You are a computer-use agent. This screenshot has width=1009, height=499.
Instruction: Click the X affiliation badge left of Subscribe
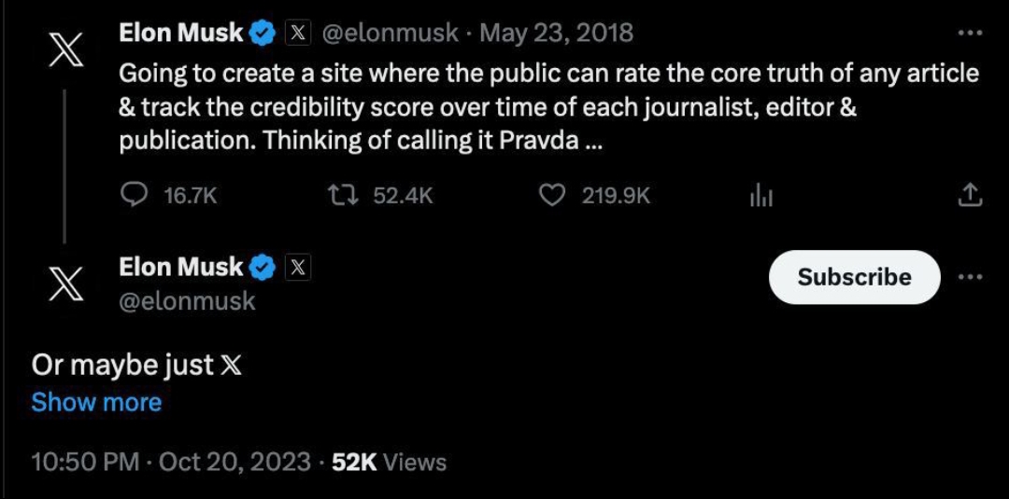[x=296, y=268]
